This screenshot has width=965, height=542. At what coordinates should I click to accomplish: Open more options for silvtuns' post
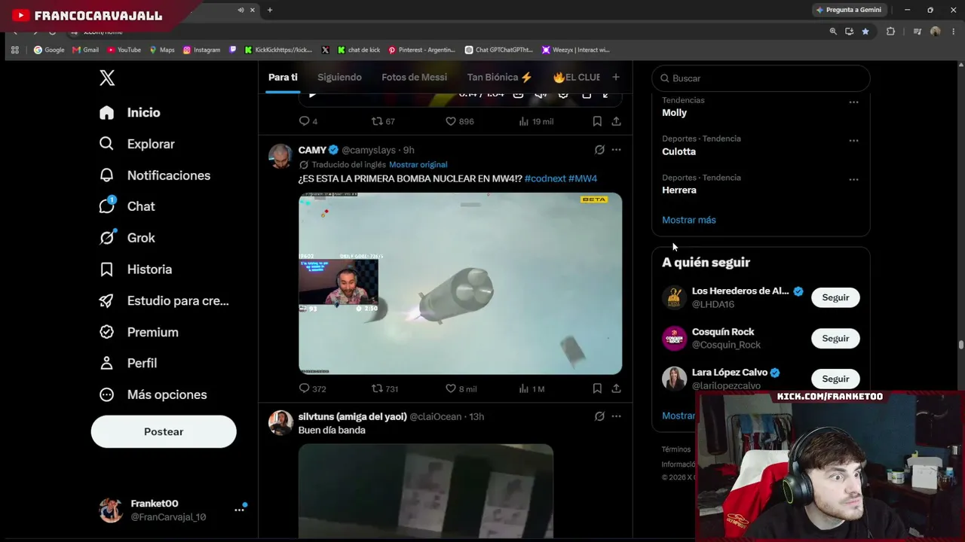(616, 416)
